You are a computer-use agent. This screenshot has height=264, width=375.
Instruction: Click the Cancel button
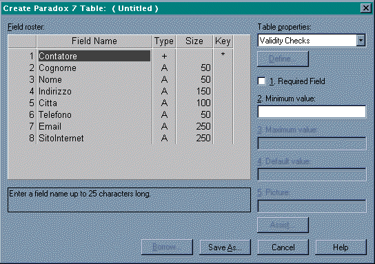(283, 247)
